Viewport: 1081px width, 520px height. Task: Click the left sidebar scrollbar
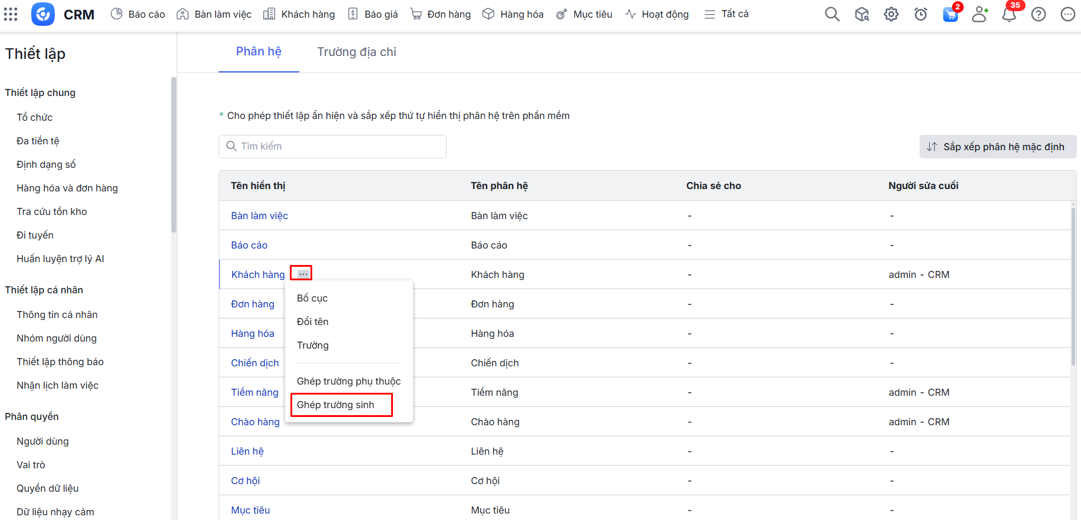173,154
